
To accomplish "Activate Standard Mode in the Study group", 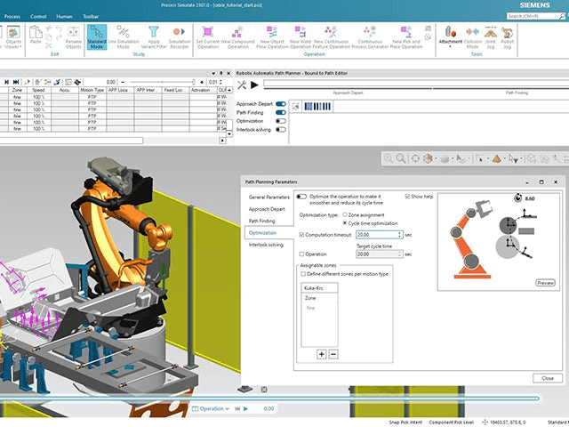I will pyautogui.click(x=97, y=37).
